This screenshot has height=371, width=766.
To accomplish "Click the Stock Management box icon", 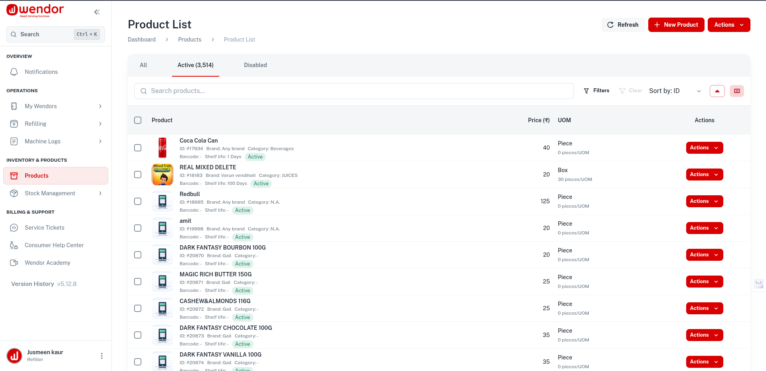I will coord(14,193).
